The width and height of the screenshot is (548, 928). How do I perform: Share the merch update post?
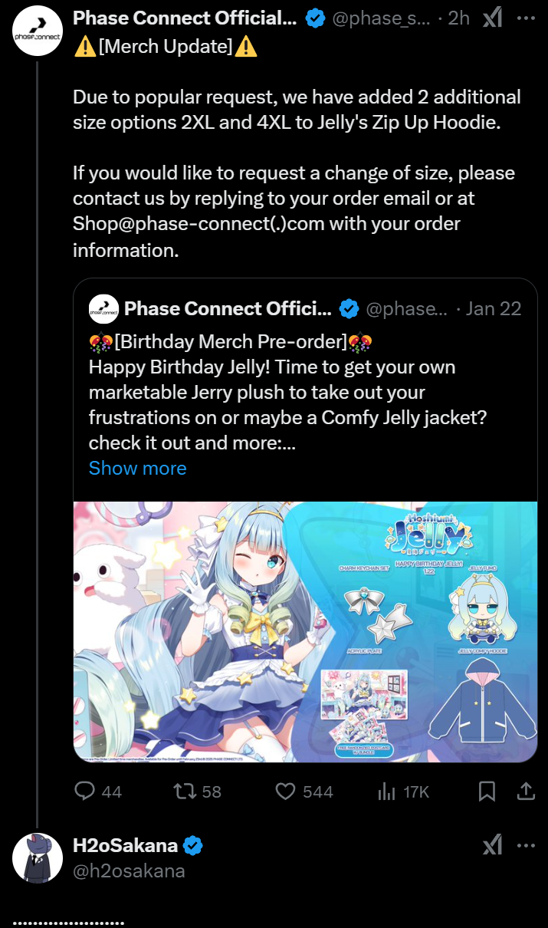pyautogui.click(x=526, y=791)
